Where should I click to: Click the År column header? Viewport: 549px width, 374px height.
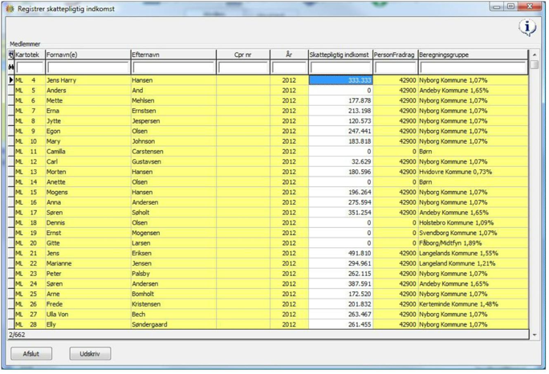[289, 55]
